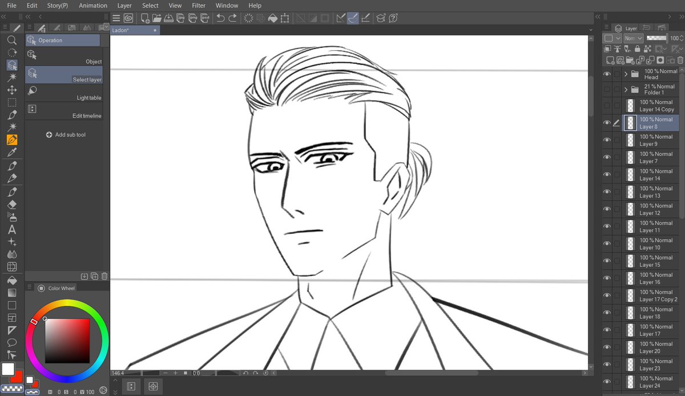685x396 pixels.
Task: Expand Folder 1 in layers
Action: [x=626, y=89]
